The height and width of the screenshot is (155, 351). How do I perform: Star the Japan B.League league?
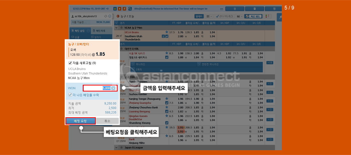122,147
